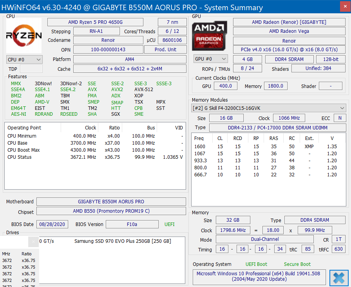Screen dimensions: 351x287
Task: Select the 666.7 frequency timing row
Action: [x=268, y=174]
